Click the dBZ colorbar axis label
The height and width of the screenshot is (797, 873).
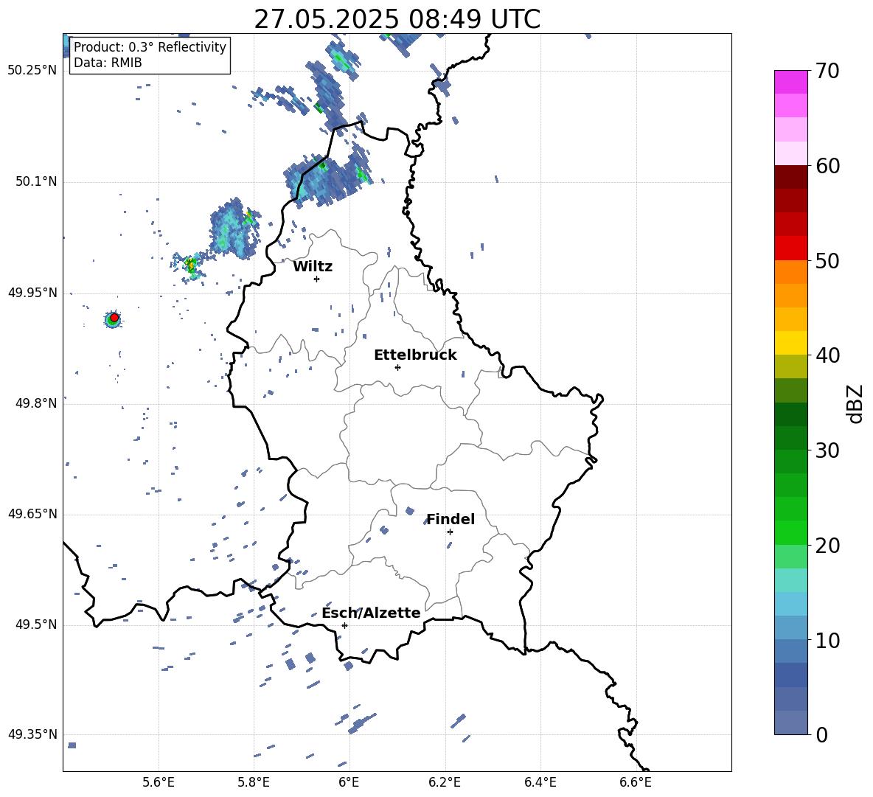[x=855, y=403]
